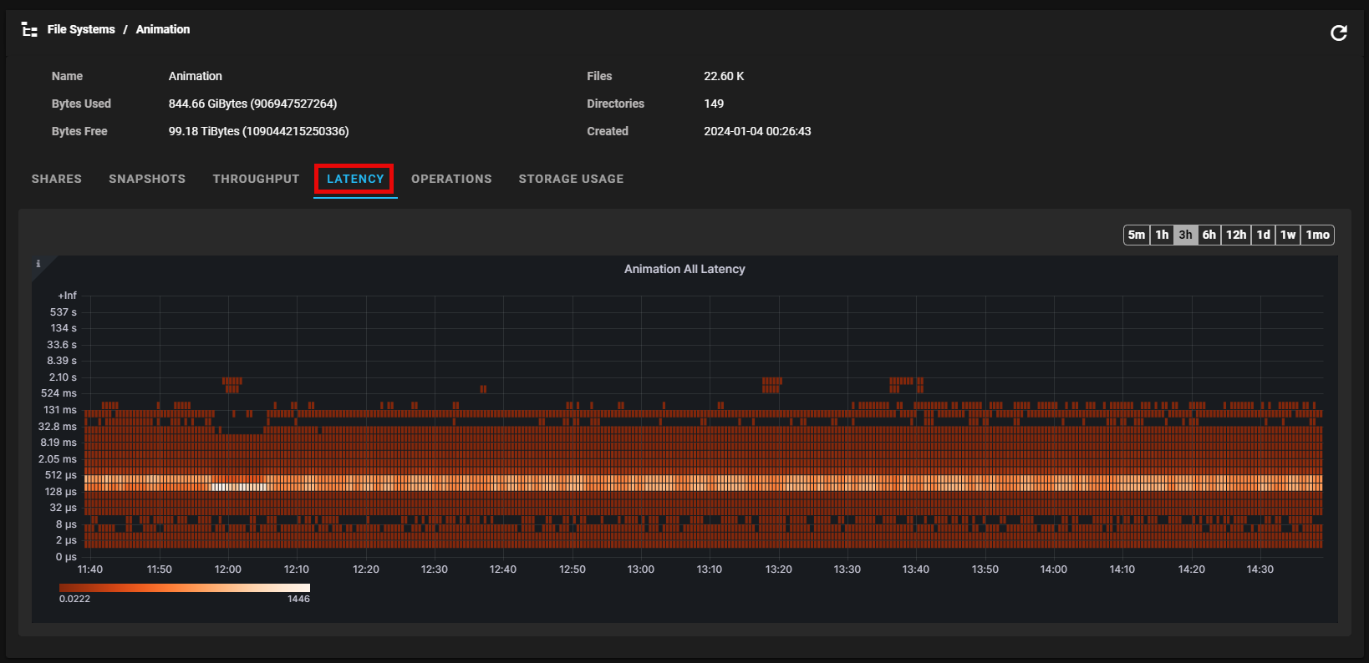
Task: Open the Throughput tab
Action: coord(256,179)
